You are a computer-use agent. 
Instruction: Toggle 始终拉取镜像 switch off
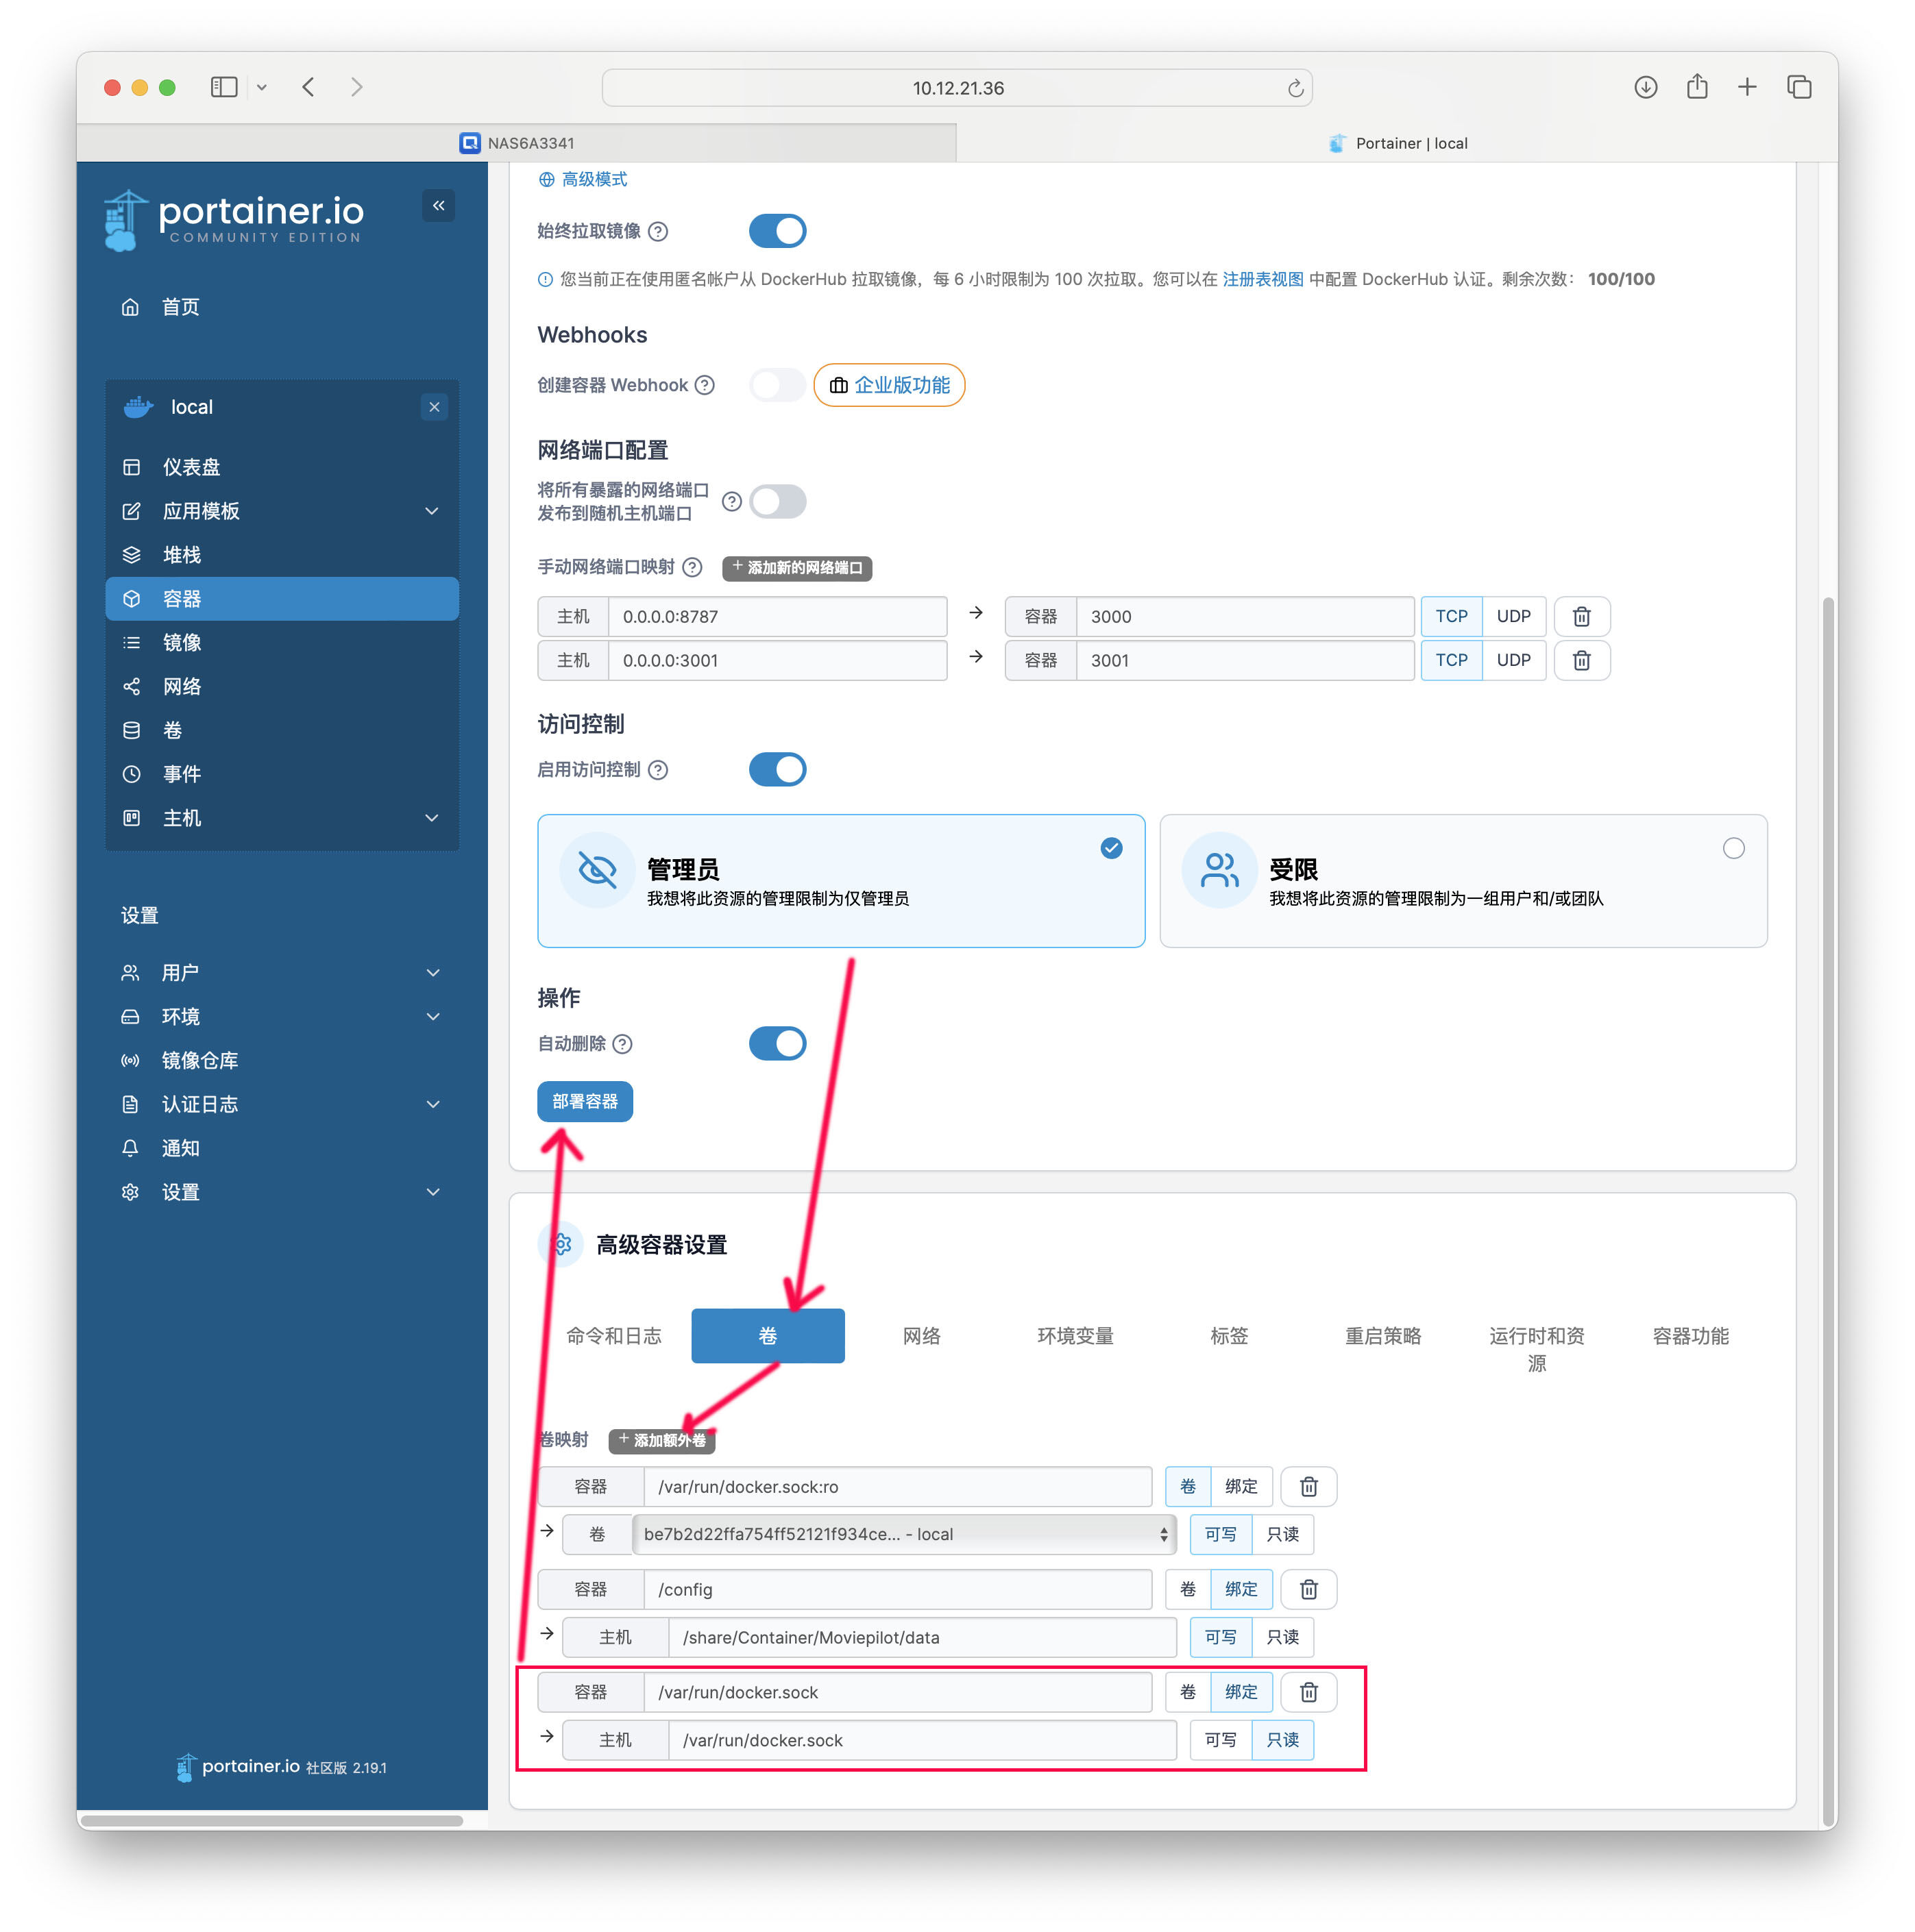pos(777,231)
